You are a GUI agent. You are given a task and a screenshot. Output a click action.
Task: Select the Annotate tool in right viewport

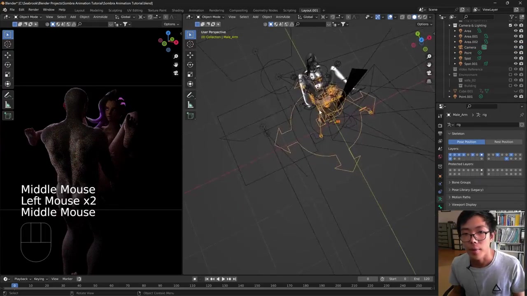(x=190, y=95)
